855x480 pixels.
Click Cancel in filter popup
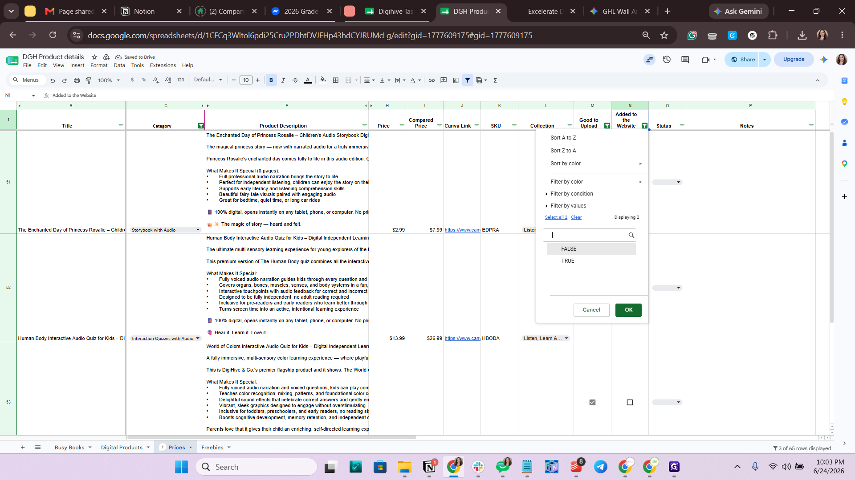pyautogui.click(x=591, y=310)
